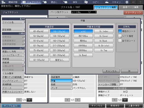144x108 pixels.
Task: Select 75-80g/m2 paper weight
Action: click(39, 50)
